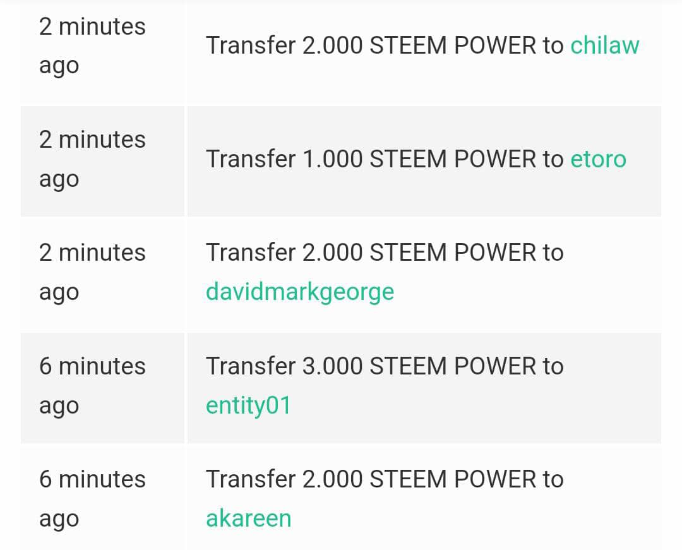Click the word Transfer in the chilaw row

pos(251,45)
